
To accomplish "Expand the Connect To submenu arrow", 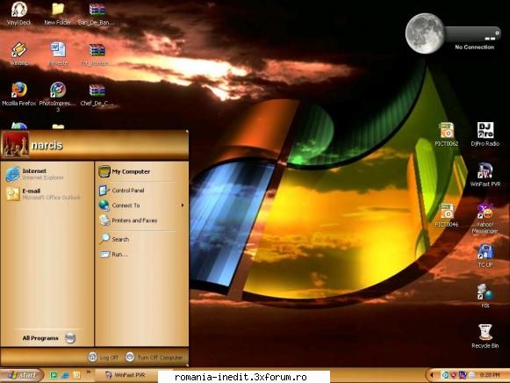I will tap(183, 206).
